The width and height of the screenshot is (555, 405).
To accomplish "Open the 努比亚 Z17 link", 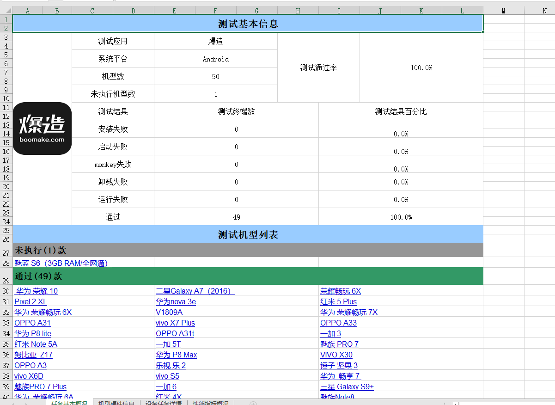I will tap(33, 355).
